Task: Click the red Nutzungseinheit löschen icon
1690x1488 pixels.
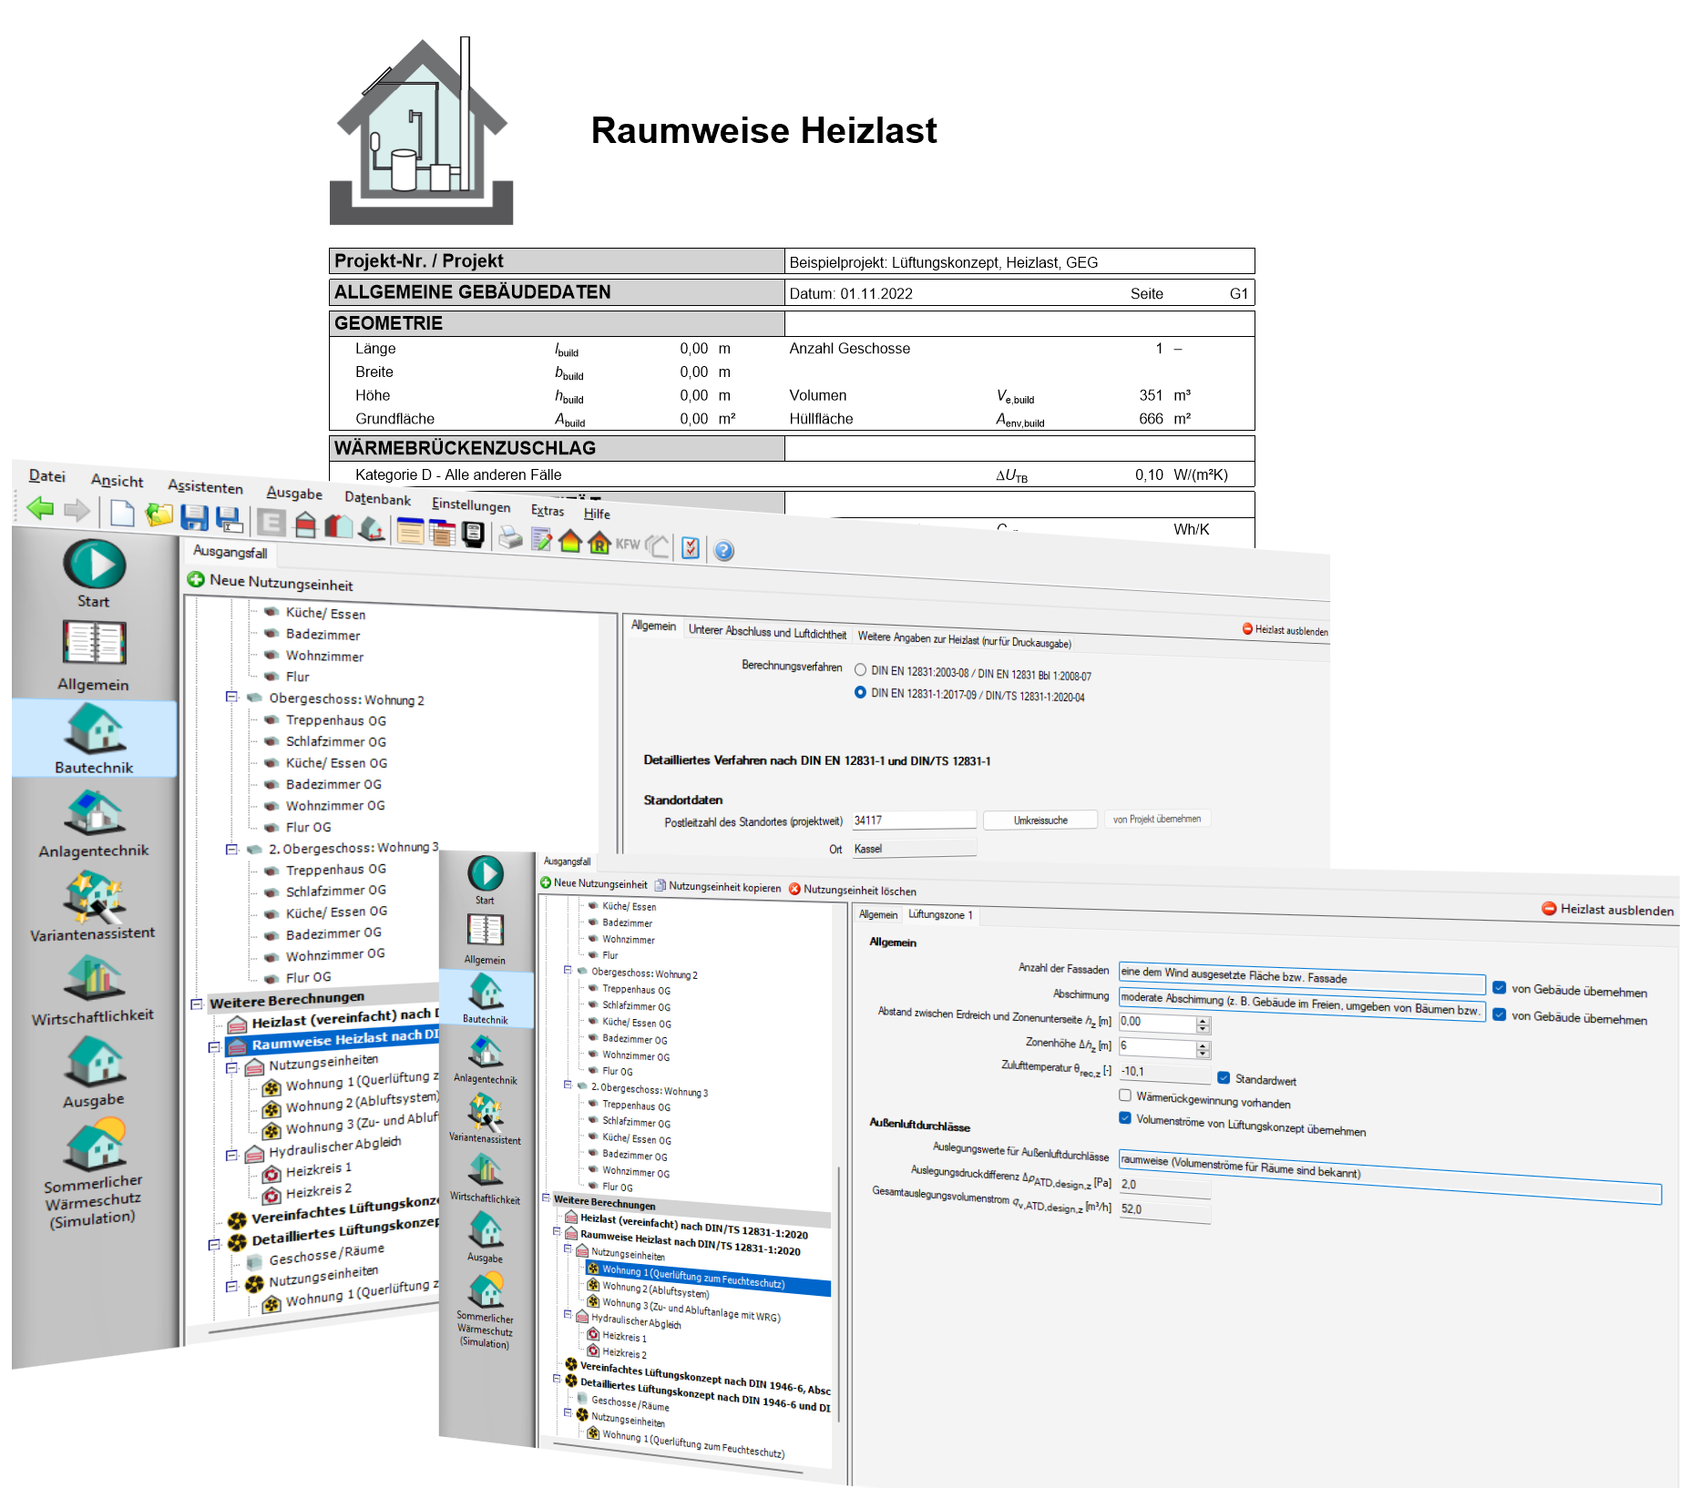Action: pyautogui.click(x=794, y=889)
